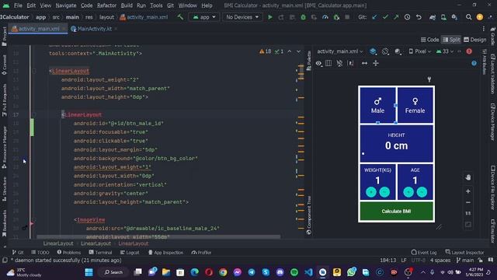Click the design surface layers icon
The image size is (497, 280).
point(373,51)
